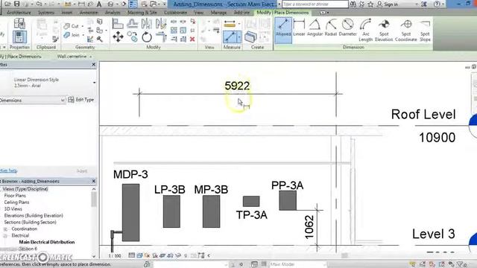477x268 pixels.
Task: Open the Architecture ribbon tab
Action: pyautogui.click(x=19, y=13)
